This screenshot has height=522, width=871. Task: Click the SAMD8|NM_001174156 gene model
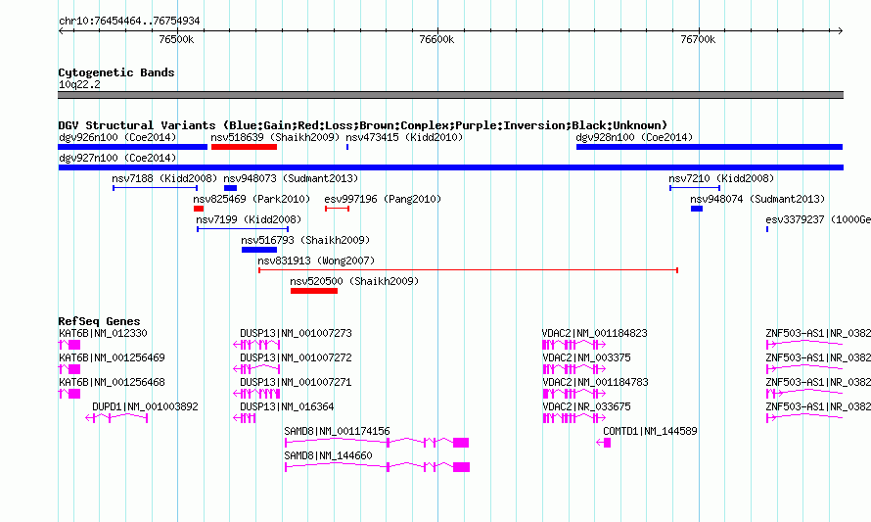coord(377,443)
